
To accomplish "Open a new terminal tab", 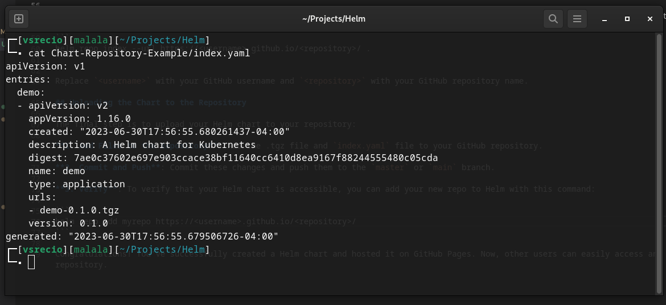I will 19,19.
